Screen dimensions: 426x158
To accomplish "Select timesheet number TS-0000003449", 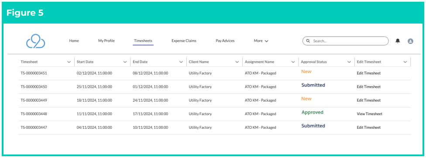I will (x=34, y=100).
